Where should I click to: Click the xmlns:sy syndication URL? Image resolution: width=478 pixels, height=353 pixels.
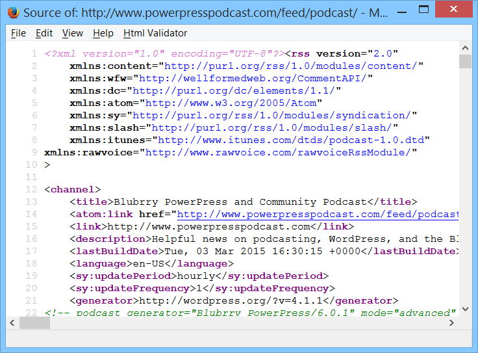coord(272,115)
